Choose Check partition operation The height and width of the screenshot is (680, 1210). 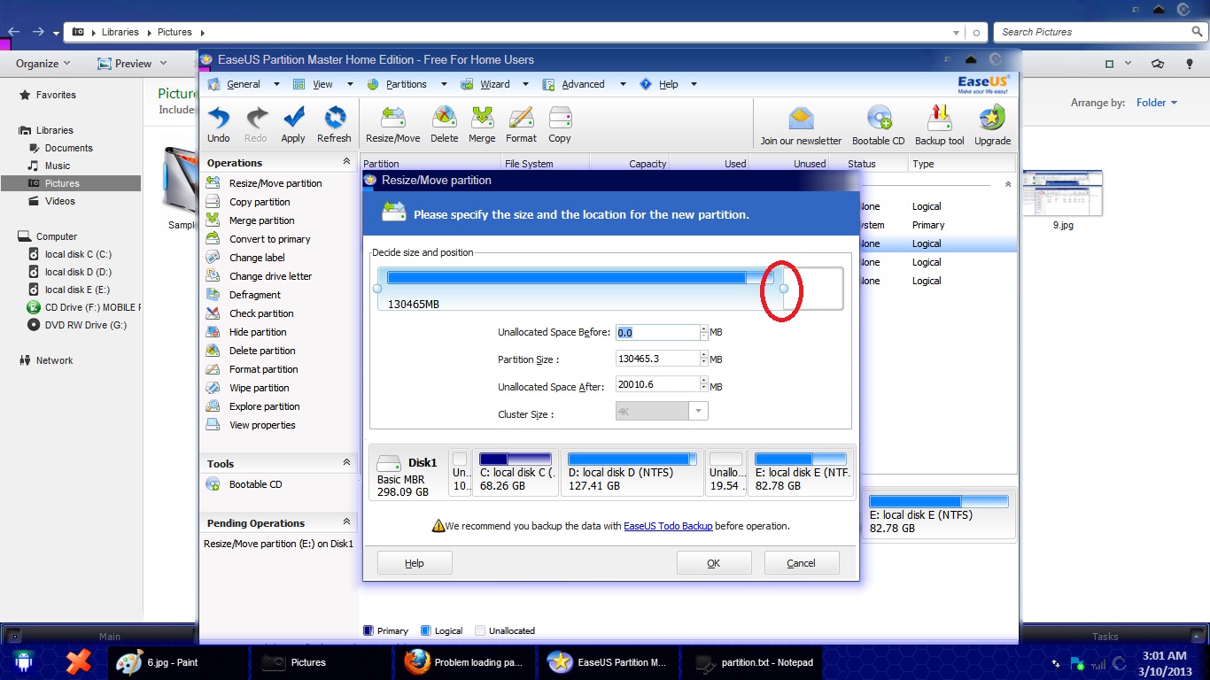(x=261, y=313)
